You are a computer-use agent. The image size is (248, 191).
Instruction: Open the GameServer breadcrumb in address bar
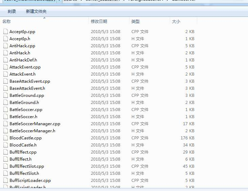click(x=182, y=1)
